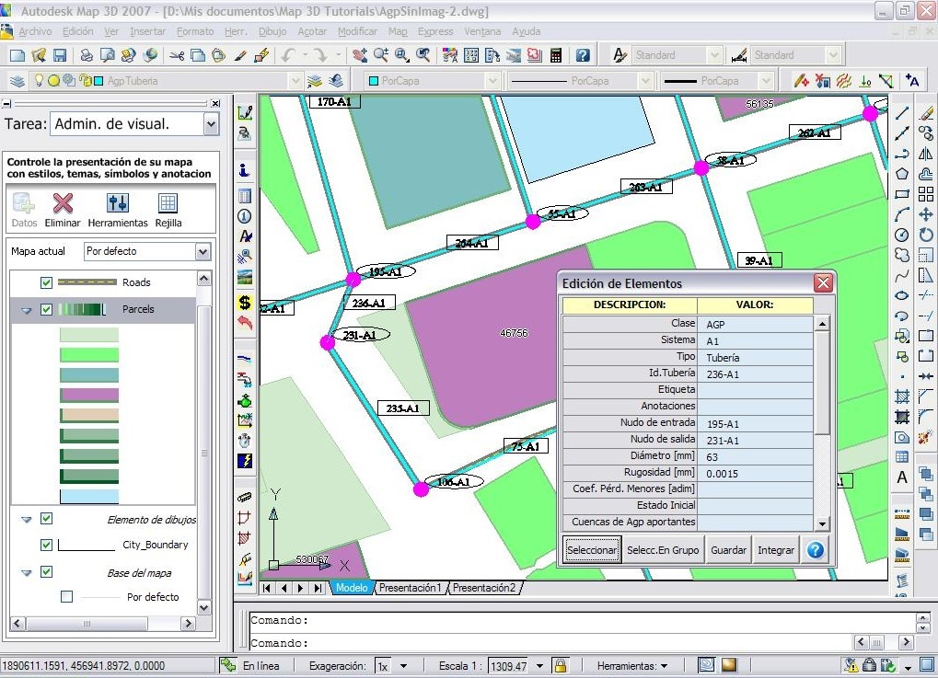Open the Herramientas panel icon
Image resolution: width=938 pixels, height=678 pixels.
pyautogui.click(x=118, y=204)
